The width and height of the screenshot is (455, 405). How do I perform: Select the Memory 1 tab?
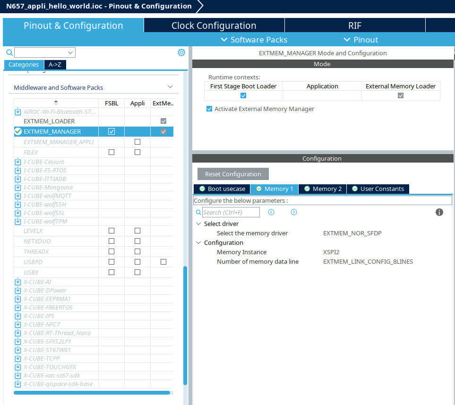click(275, 189)
